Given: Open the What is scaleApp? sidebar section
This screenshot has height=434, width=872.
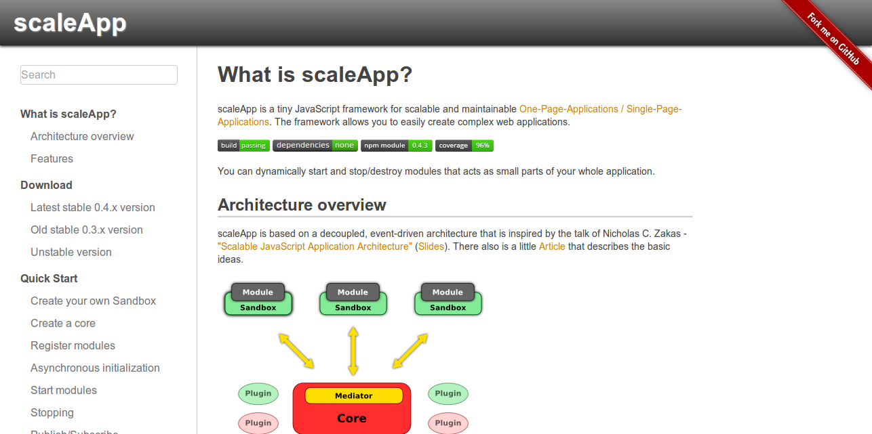Looking at the screenshot, I should pos(68,114).
